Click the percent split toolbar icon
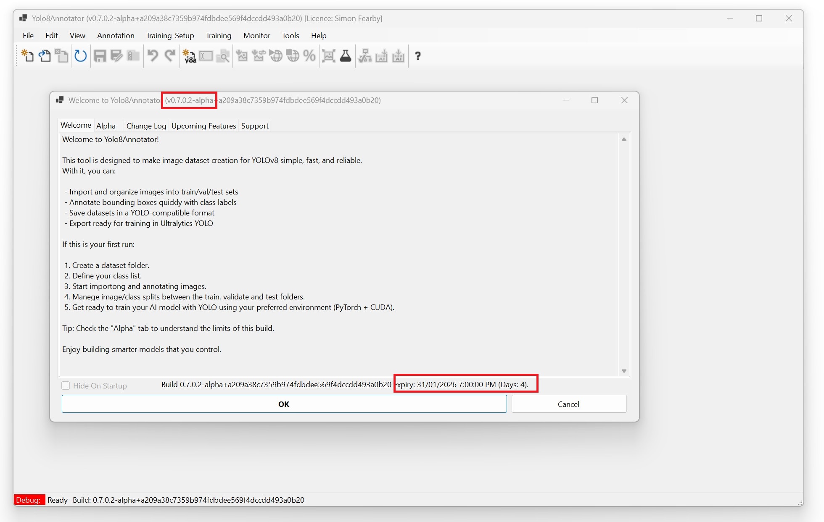Viewport: 824px width, 522px height. [x=309, y=56]
